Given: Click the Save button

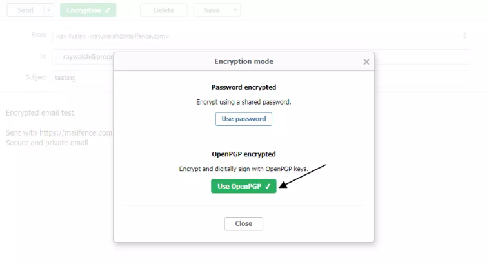Looking at the screenshot, I should click(212, 10).
